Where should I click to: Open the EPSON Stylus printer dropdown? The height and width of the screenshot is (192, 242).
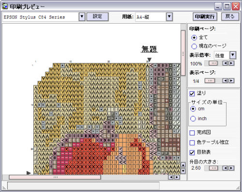point(82,17)
